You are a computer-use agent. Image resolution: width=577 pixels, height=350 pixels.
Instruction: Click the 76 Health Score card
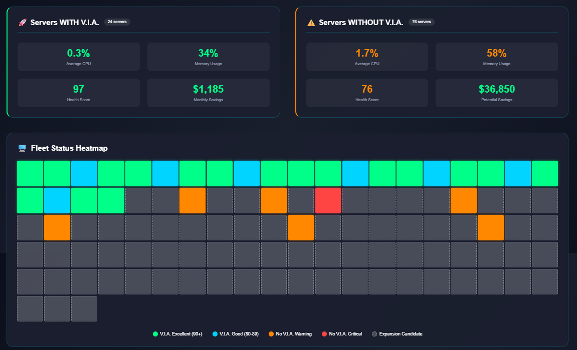(x=367, y=93)
